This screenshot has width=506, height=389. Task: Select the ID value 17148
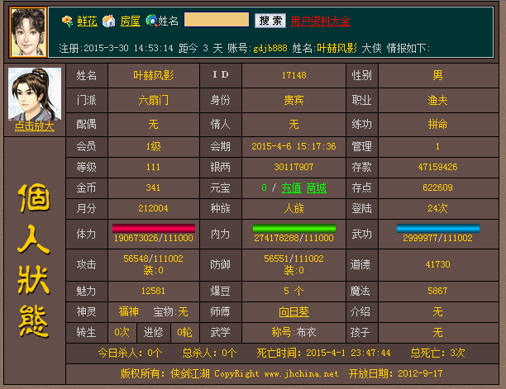(x=294, y=76)
